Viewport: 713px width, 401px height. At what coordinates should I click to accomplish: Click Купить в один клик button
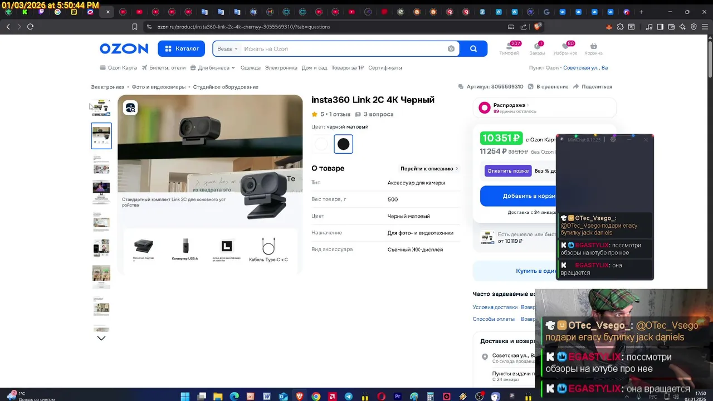tap(515, 271)
